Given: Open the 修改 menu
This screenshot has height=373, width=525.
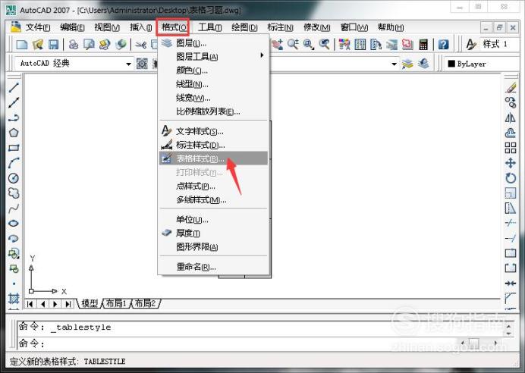Looking at the screenshot, I should tap(316, 27).
